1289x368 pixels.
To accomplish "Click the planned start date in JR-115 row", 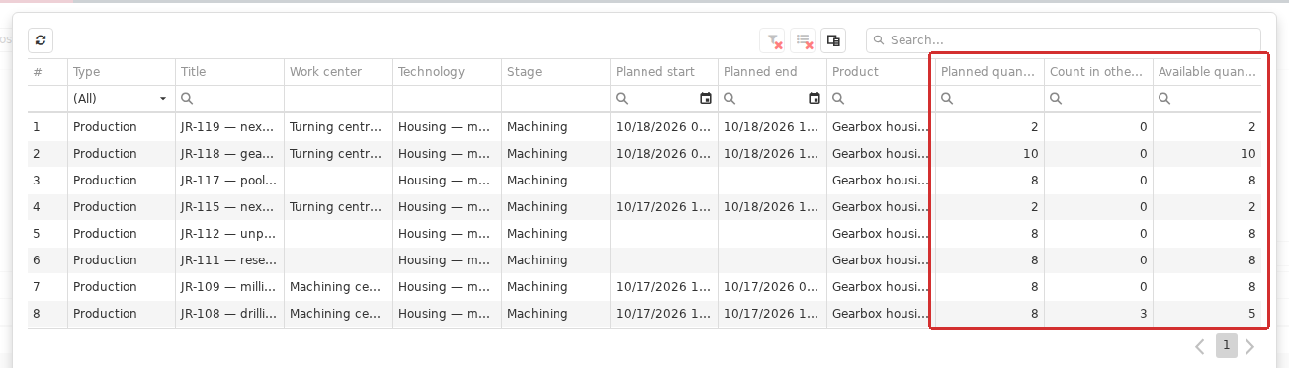I will tap(664, 207).
